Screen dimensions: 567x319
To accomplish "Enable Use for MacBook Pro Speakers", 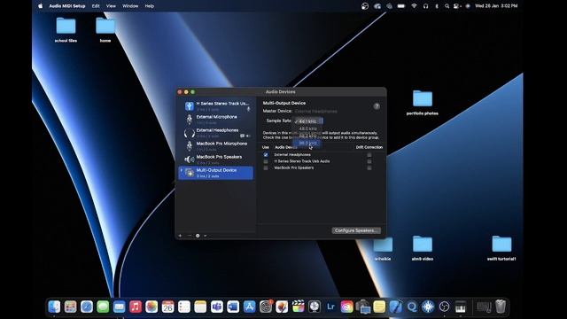I will pyautogui.click(x=266, y=167).
